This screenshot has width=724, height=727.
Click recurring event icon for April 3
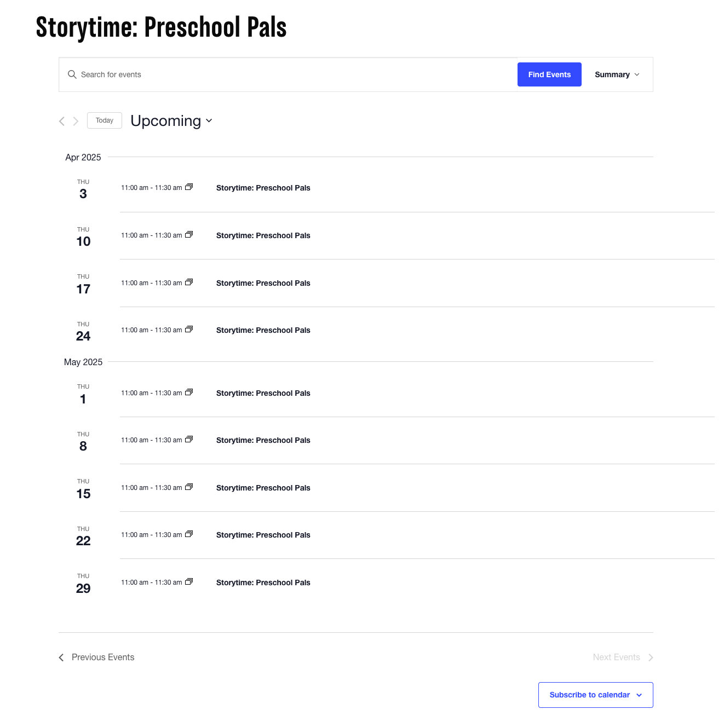coord(189,187)
